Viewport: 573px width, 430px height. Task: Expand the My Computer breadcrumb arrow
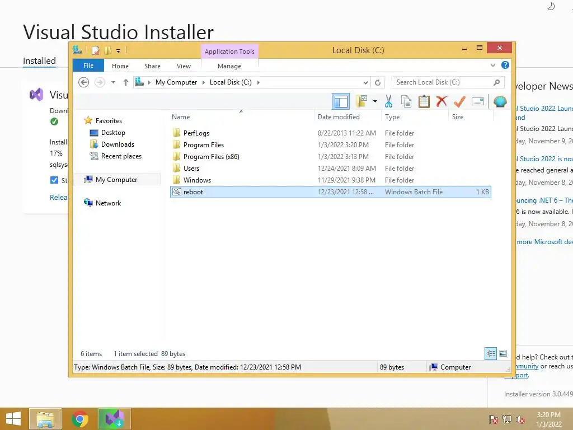(204, 83)
